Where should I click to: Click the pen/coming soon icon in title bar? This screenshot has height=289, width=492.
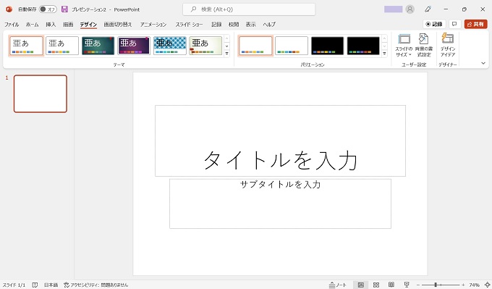[428, 9]
